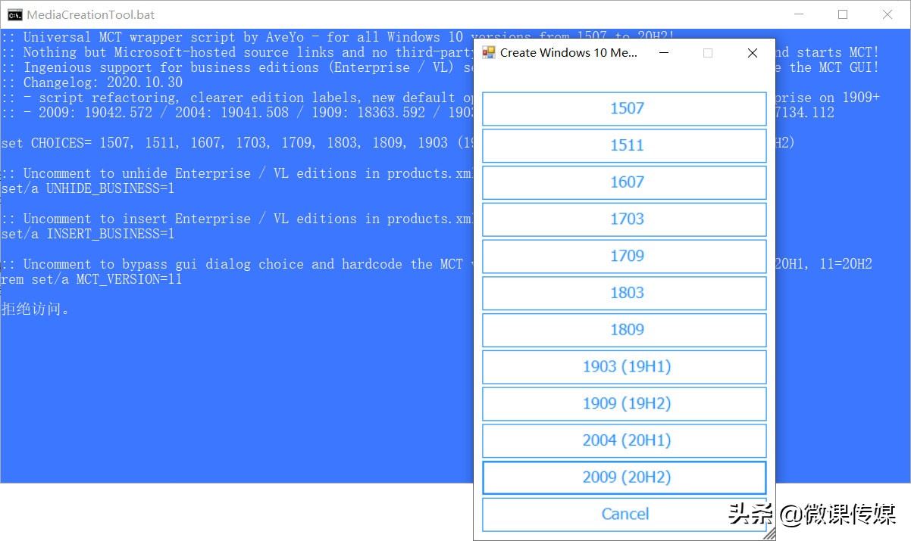This screenshot has height=541, width=911.
Task: Select version 1703 in the dialog
Action: (625, 219)
